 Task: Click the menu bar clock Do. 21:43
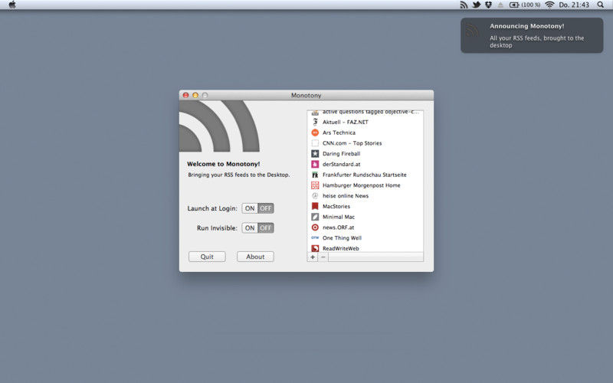tap(574, 5)
